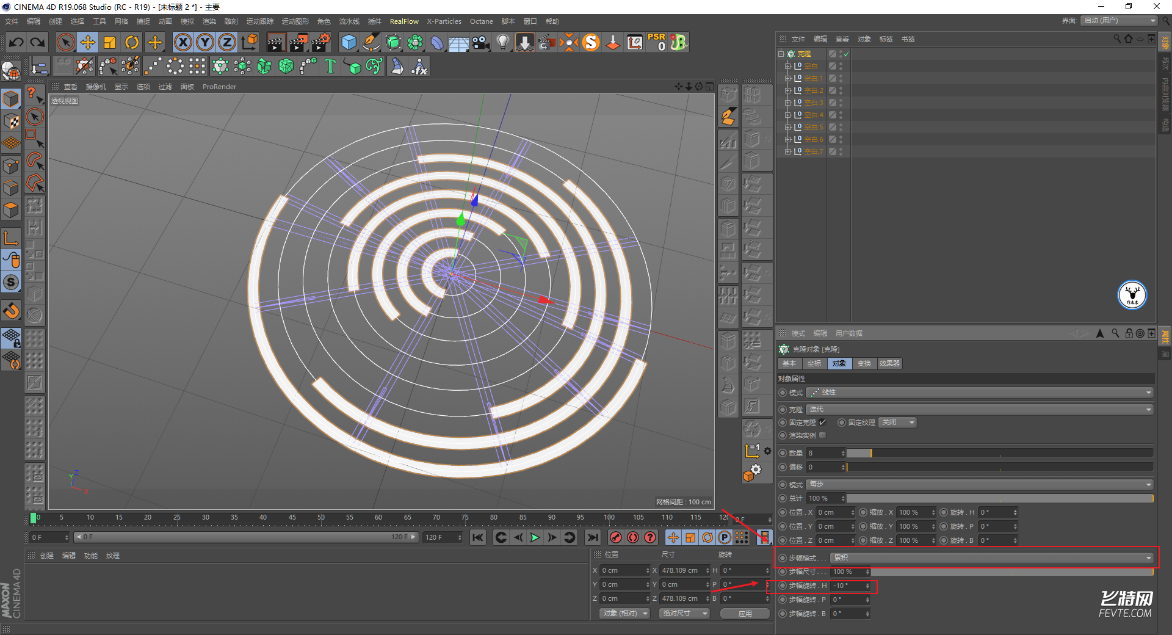1172x635 pixels.
Task: Click Record Active Objects button
Action: pos(616,537)
